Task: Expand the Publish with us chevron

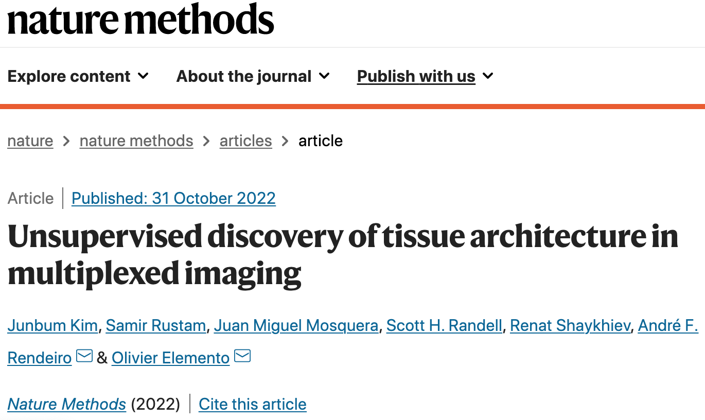Action: coord(488,76)
